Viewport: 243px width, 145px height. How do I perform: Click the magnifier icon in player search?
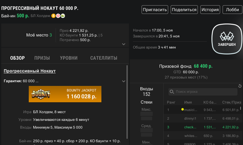click(x=172, y=92)
